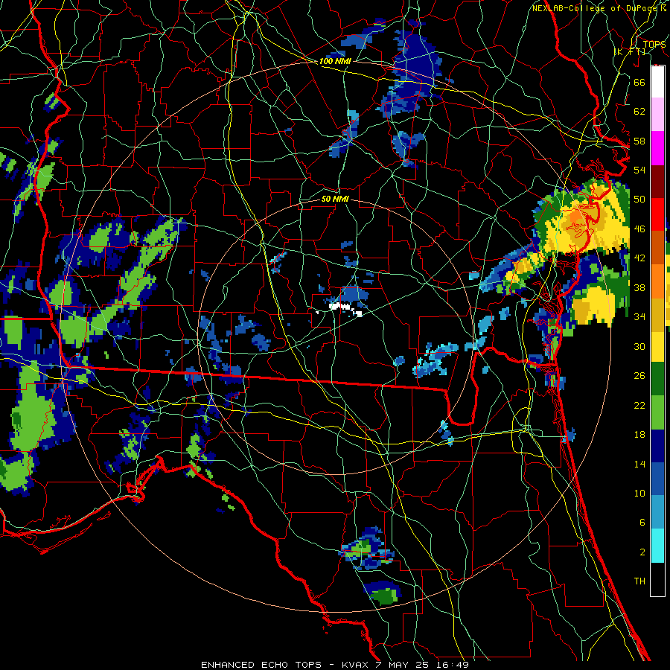The image size is (670, 670).
Task: Click the yellow legend swatch near 30
Action: point(657,347)
